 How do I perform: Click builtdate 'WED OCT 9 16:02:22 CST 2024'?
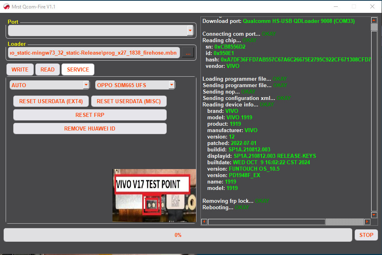[272, 163]
